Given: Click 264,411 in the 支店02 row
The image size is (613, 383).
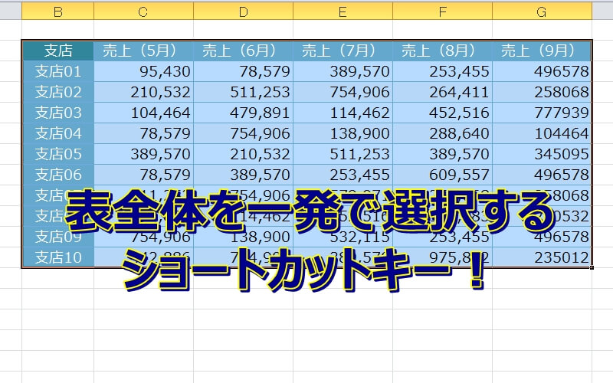Looking at the screenshot, I should pyautogui.click(x=443, y=92).
